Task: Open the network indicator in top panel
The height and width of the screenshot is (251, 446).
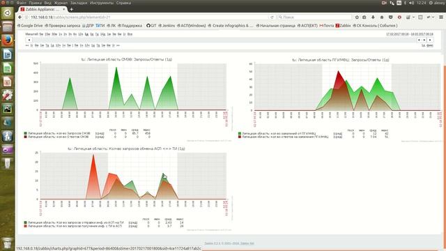Action: point(392,3)
